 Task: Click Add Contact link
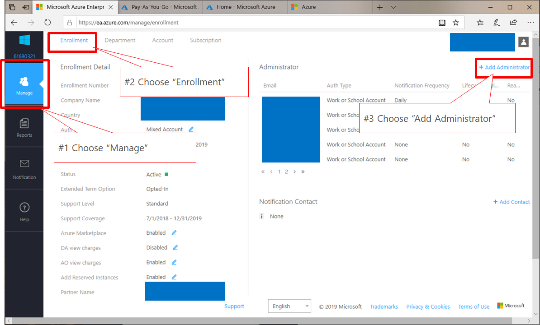tap(512, 202)
